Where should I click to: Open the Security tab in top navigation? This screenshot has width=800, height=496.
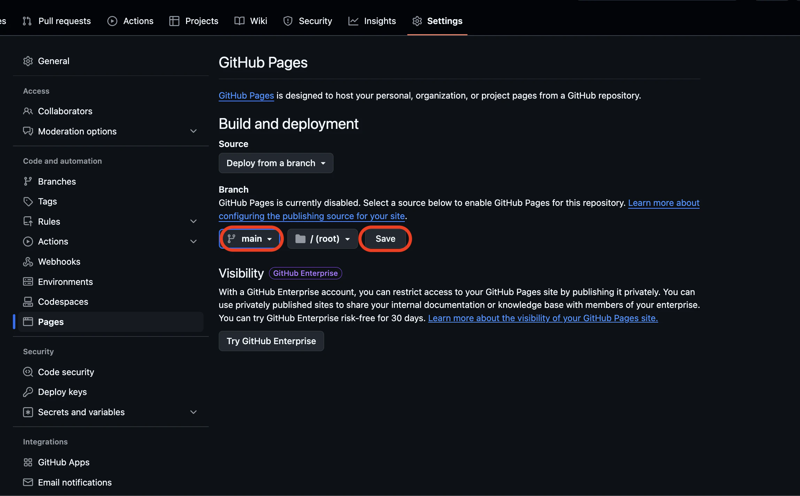click(308, 21)
